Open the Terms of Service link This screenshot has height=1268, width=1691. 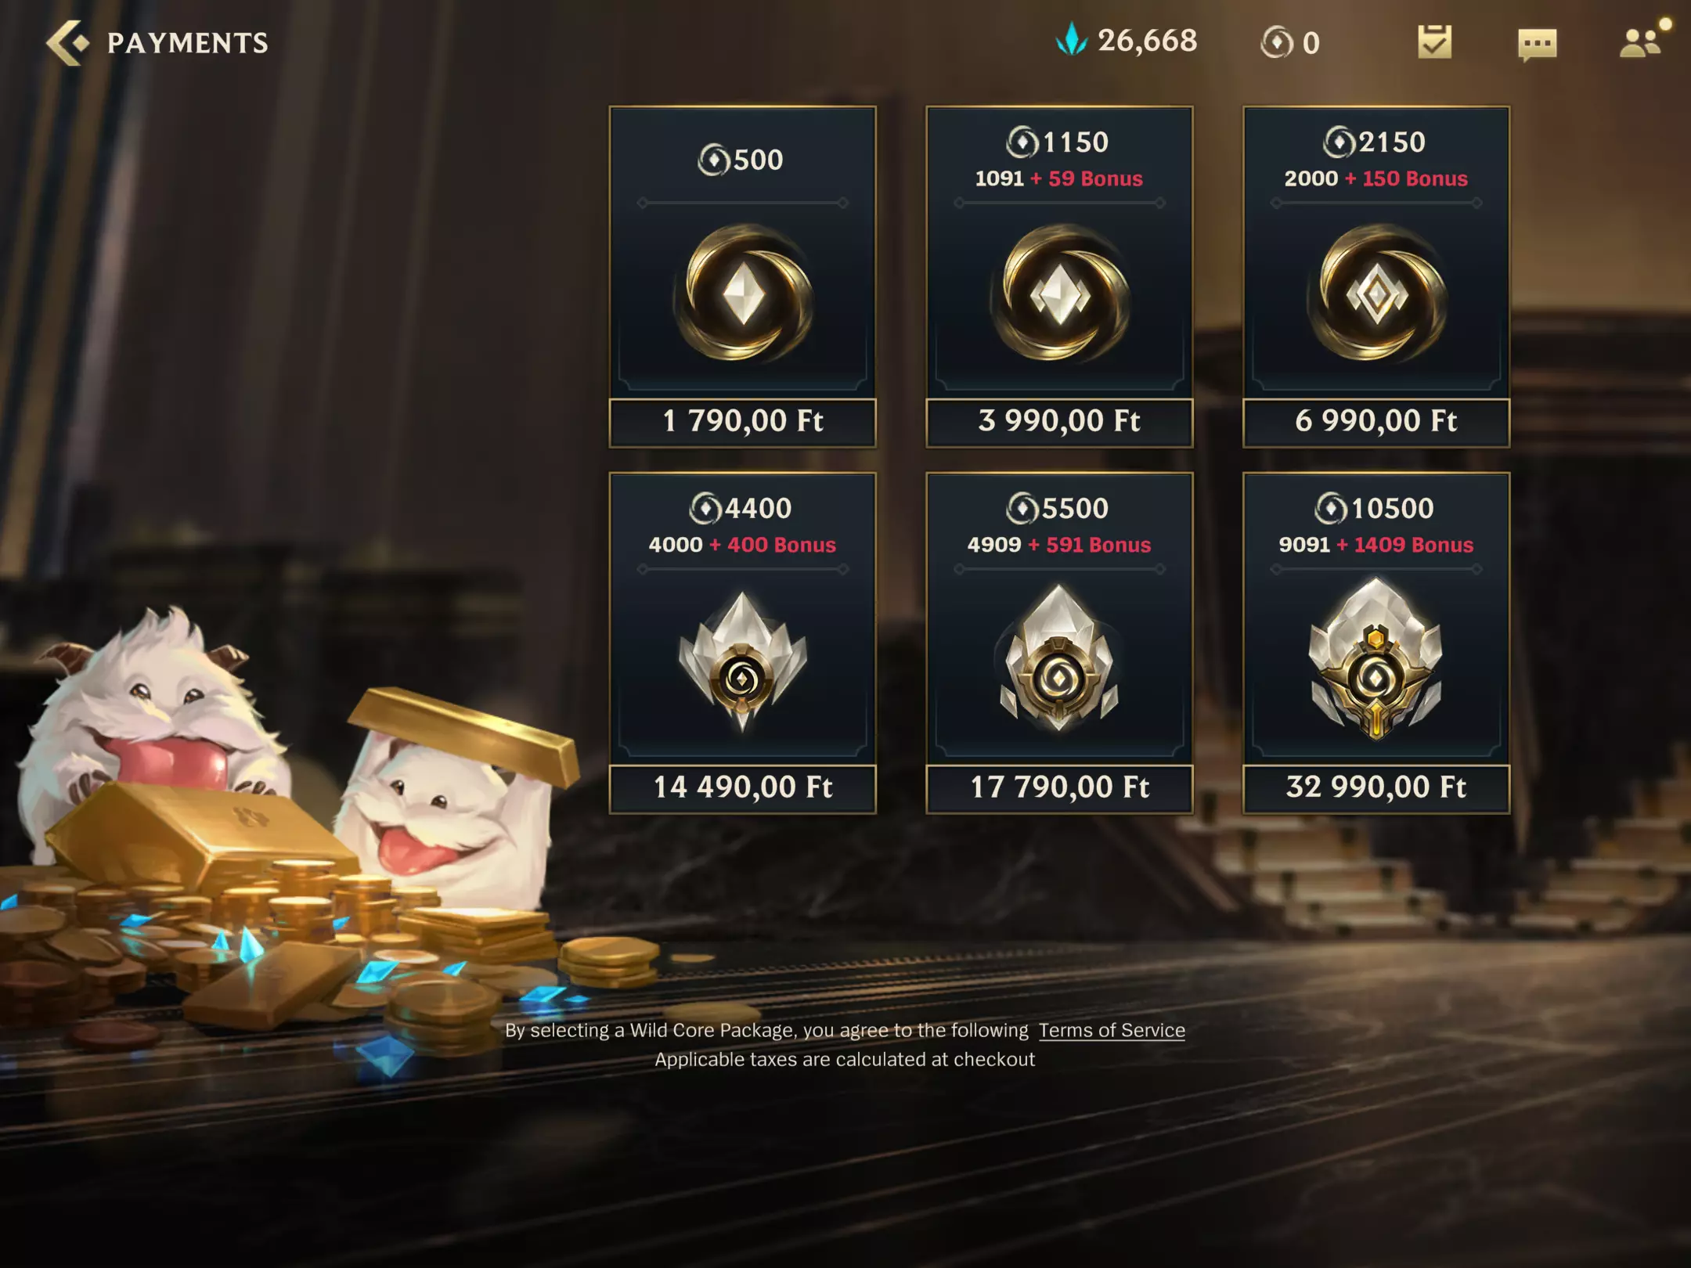[x=1112, y=1030]
